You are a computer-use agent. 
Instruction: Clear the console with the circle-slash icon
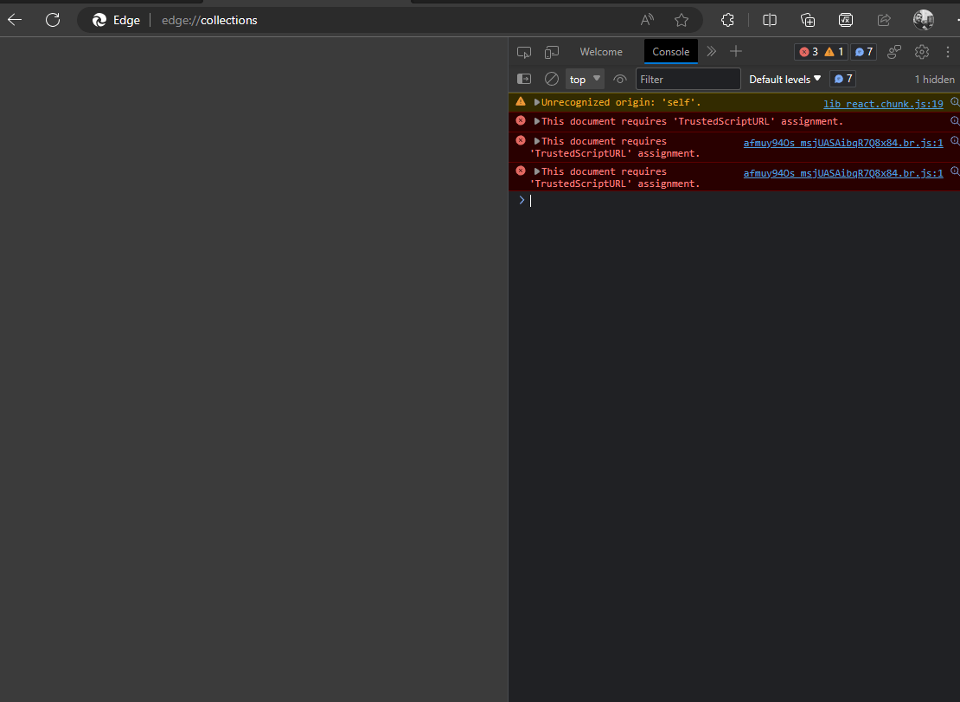(x=552, y=79)
